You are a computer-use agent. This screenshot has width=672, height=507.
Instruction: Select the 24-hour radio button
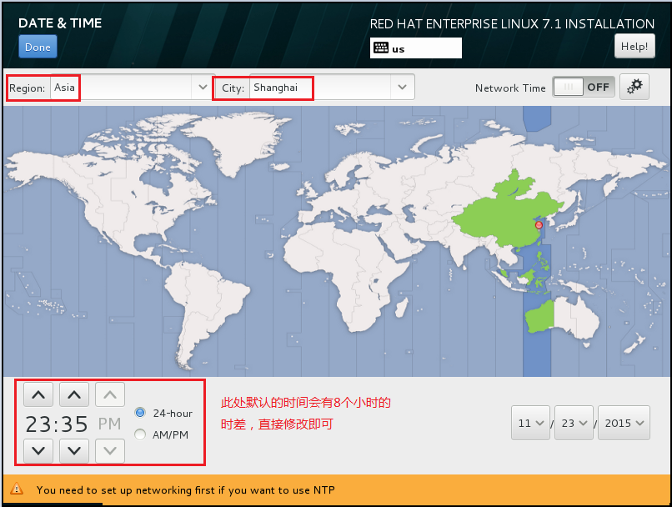140,413
